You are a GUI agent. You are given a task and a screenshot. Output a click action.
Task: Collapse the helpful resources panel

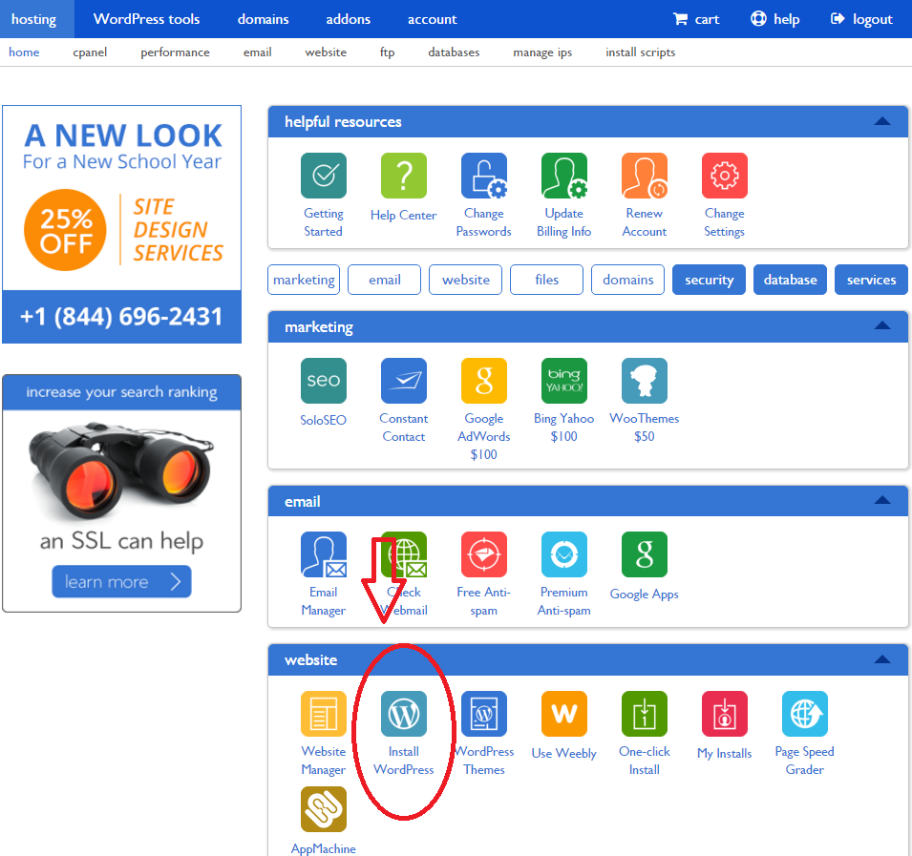coord(882,121)
